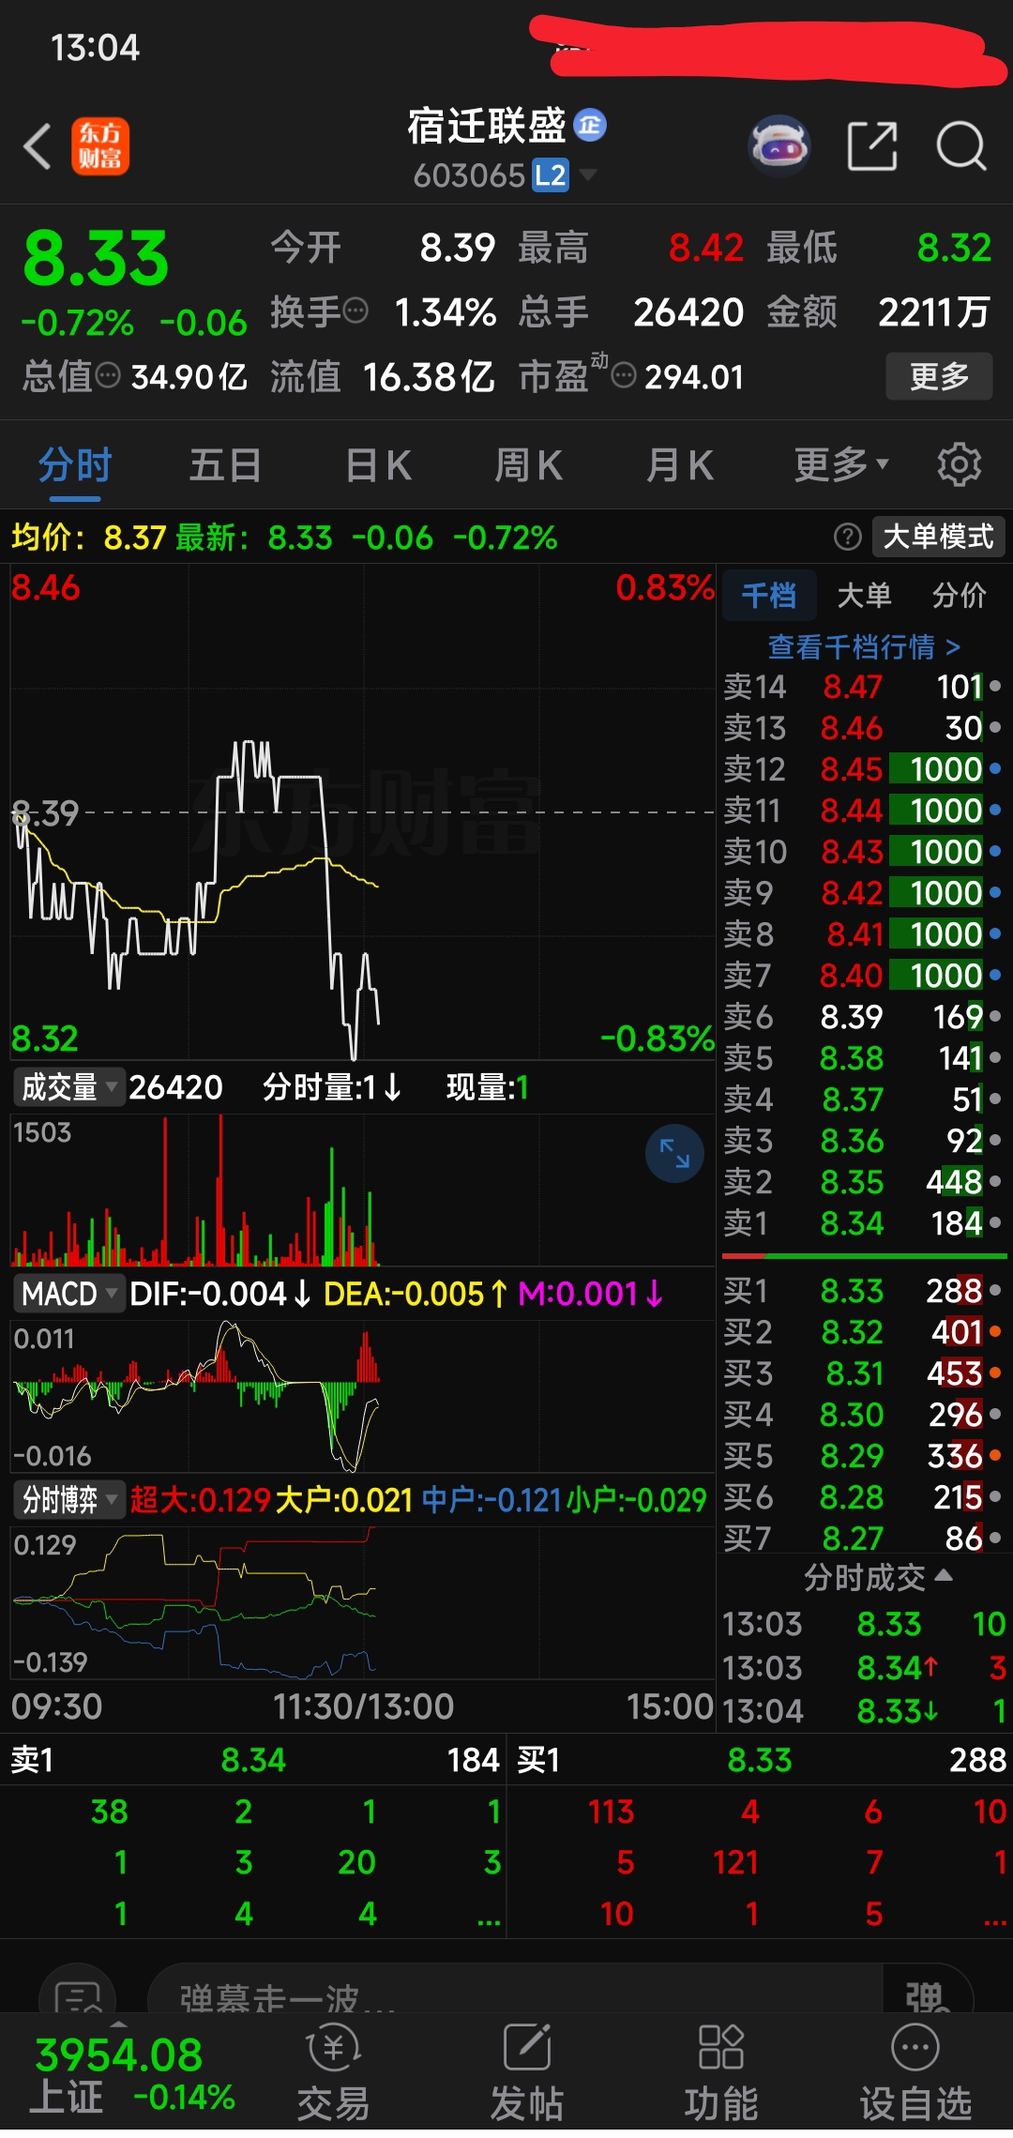Tap info icon beside 换手
This screenshot has width=1013, height=2138.
click(355, 311)
